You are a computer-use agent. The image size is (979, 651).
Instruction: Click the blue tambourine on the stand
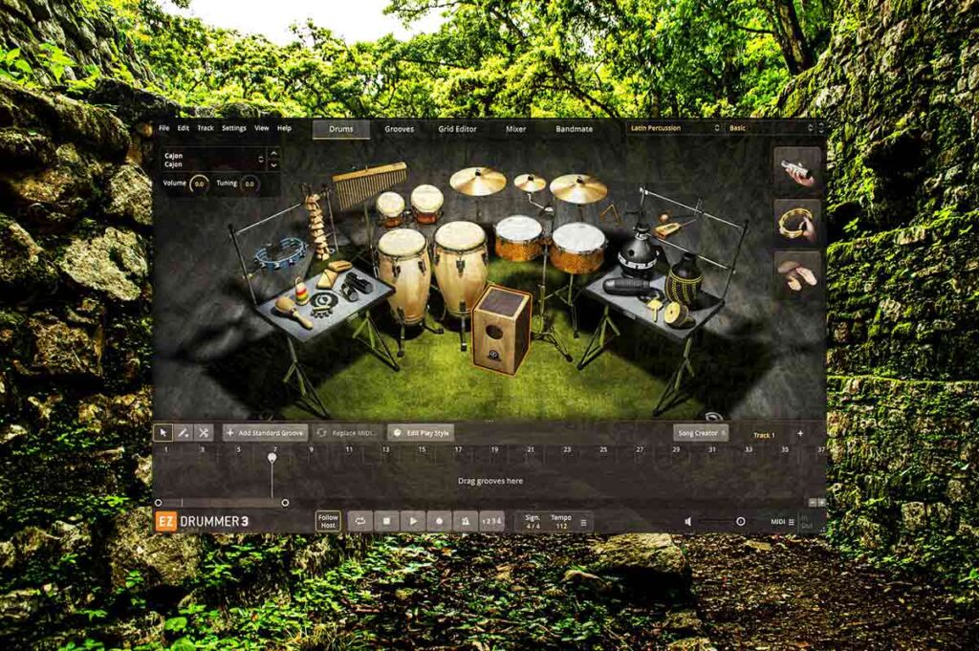(x=281, y=252)
